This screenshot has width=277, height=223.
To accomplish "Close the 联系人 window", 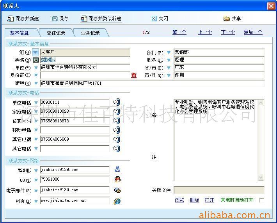I will click(272, 6).
